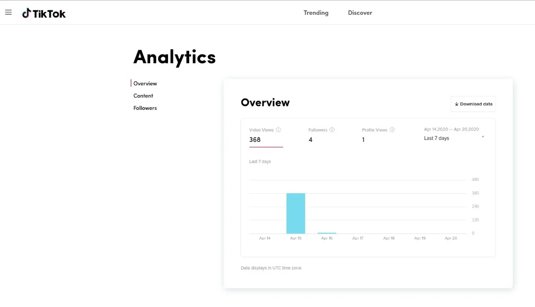Open the Trending page
Screen dimensions: 535x307
click(316, 13)
